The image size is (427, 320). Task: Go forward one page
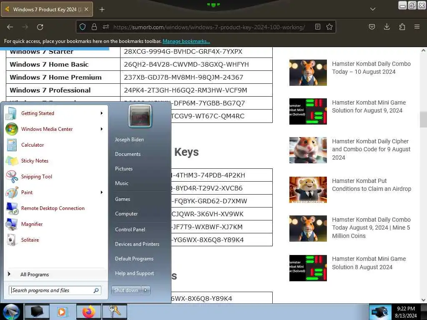[x=25, y=27]
